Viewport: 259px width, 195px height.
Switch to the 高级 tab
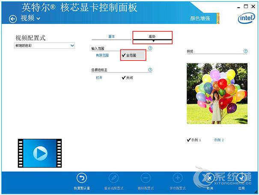click(x=152, y=37)
